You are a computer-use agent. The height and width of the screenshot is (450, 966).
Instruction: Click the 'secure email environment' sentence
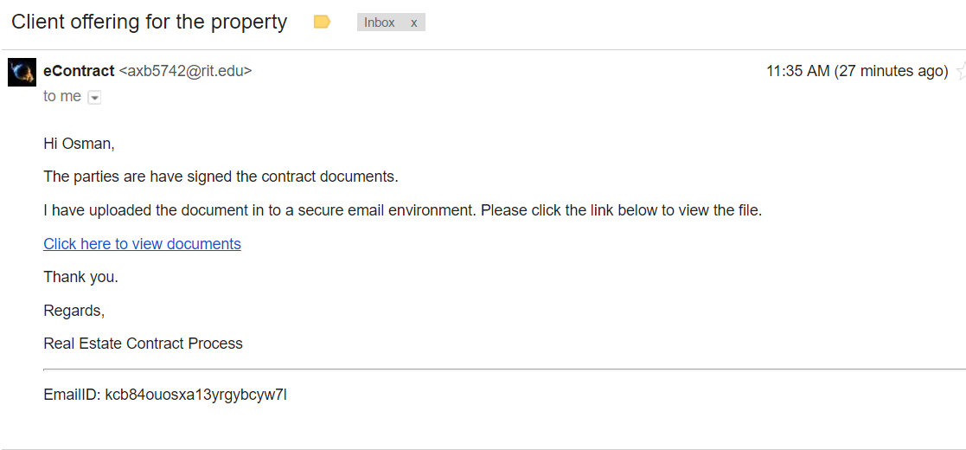(x=402, y=210)
